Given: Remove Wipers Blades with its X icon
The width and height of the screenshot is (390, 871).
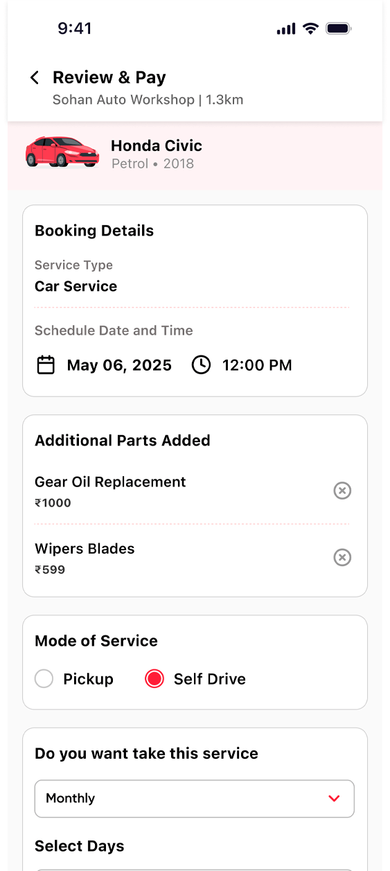Looking at the screenshot, I should (x=342, y=557).
